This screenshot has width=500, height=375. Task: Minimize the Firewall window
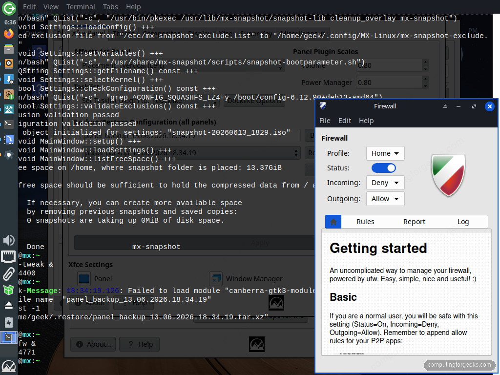[458, 106]
